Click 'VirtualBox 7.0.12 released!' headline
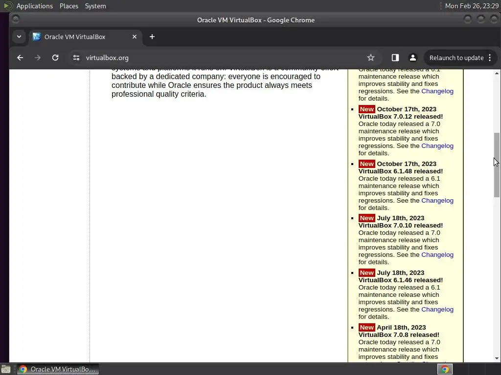 (401, 116)
